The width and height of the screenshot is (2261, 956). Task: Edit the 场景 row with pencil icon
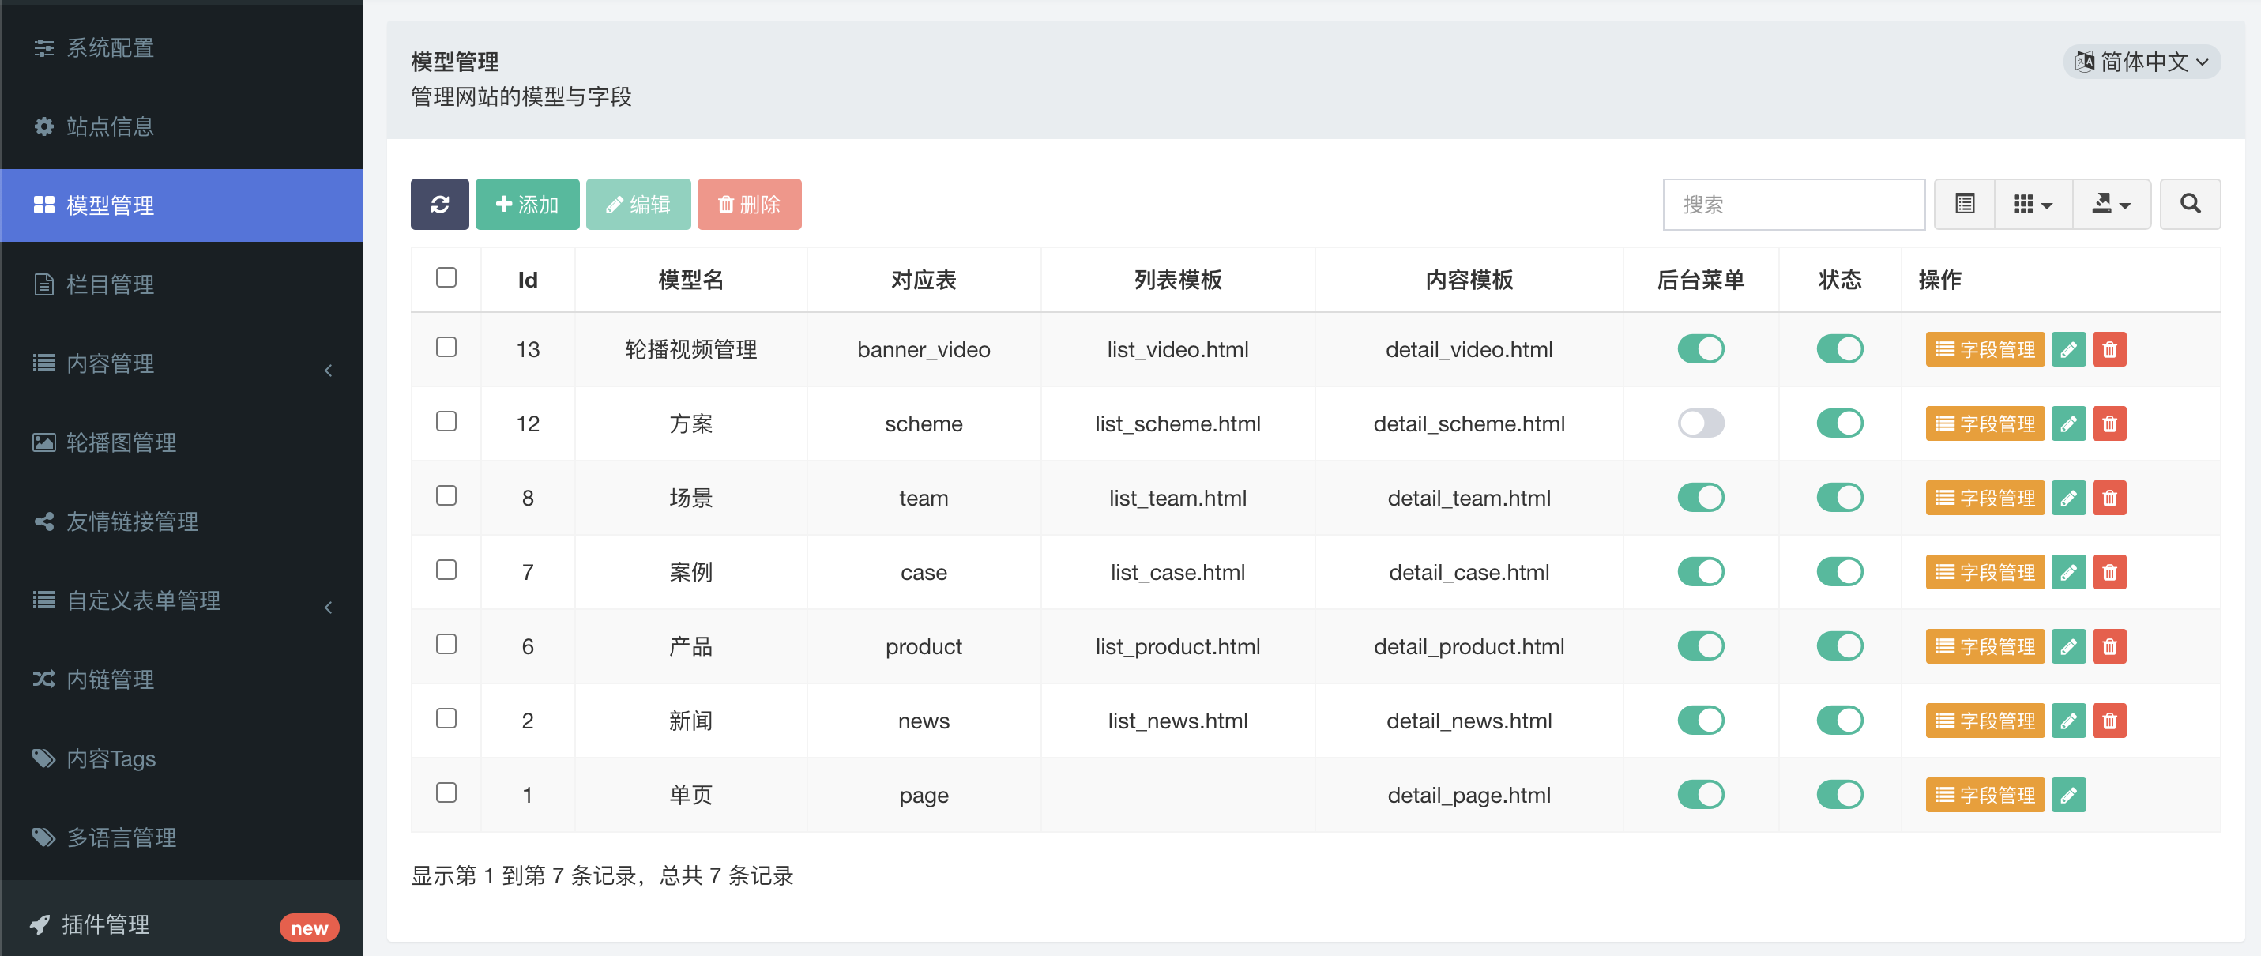pos(2068,498)
